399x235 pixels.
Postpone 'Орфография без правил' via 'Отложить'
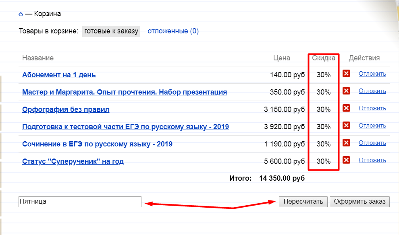pos(372,108)
